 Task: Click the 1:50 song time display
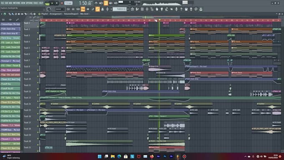(x=85, y=3)
